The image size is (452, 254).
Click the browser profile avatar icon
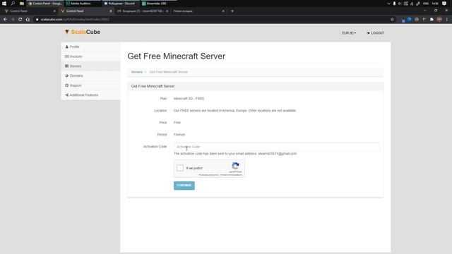pyautogui.click(x=439, y=19)
